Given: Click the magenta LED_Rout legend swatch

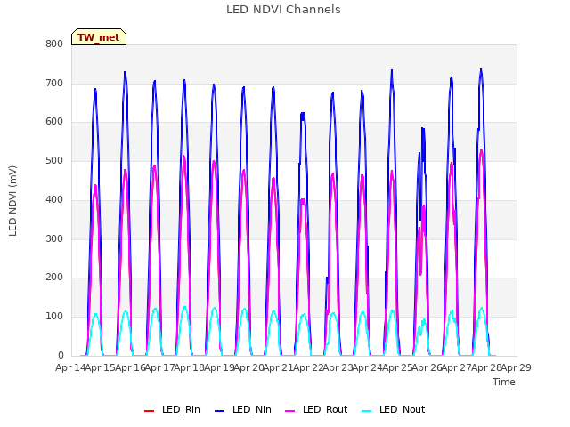Looking at the screenshot, I should point(290,411).
